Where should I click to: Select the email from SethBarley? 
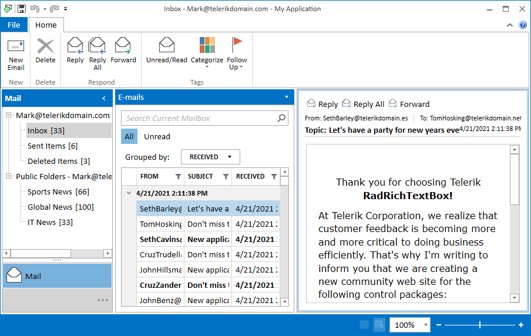click(208, 209)
